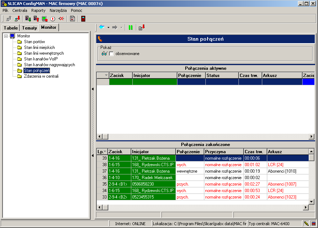
Task: Click the gray forward arrow button
Action: coord(115,27)
